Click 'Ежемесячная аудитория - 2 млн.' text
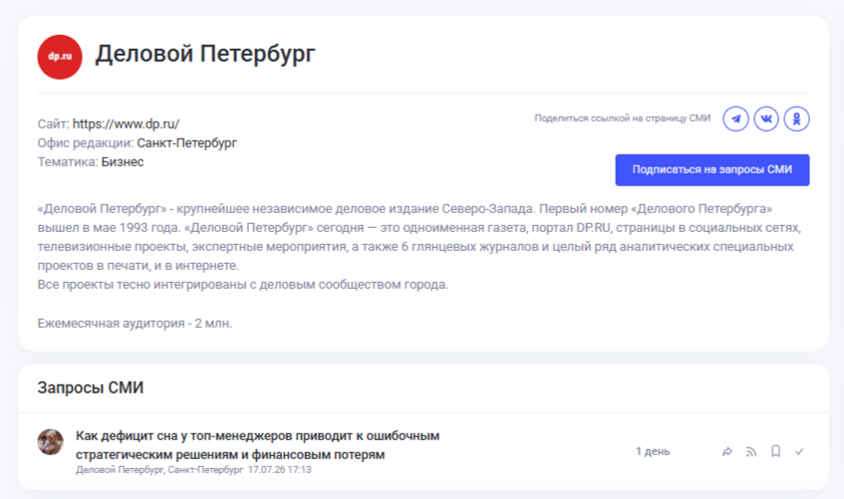 (x=135, y=324)
